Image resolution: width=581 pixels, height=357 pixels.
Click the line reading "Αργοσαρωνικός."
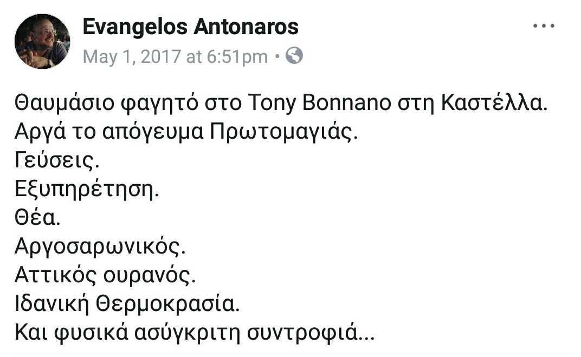coord(100,248)
